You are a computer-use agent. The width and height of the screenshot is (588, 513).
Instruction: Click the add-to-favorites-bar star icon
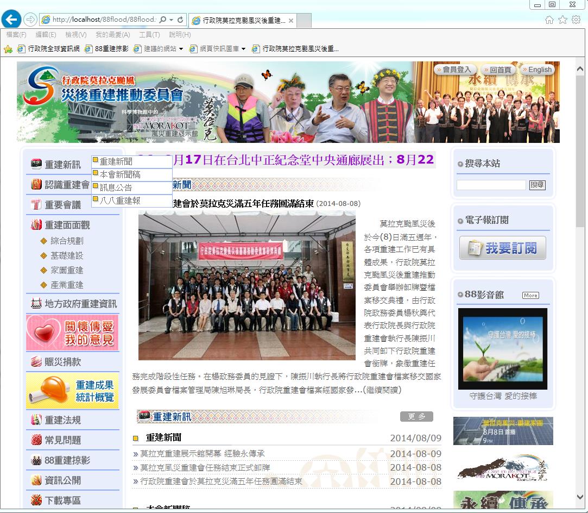pyautogui.click(x=8, y=49)
